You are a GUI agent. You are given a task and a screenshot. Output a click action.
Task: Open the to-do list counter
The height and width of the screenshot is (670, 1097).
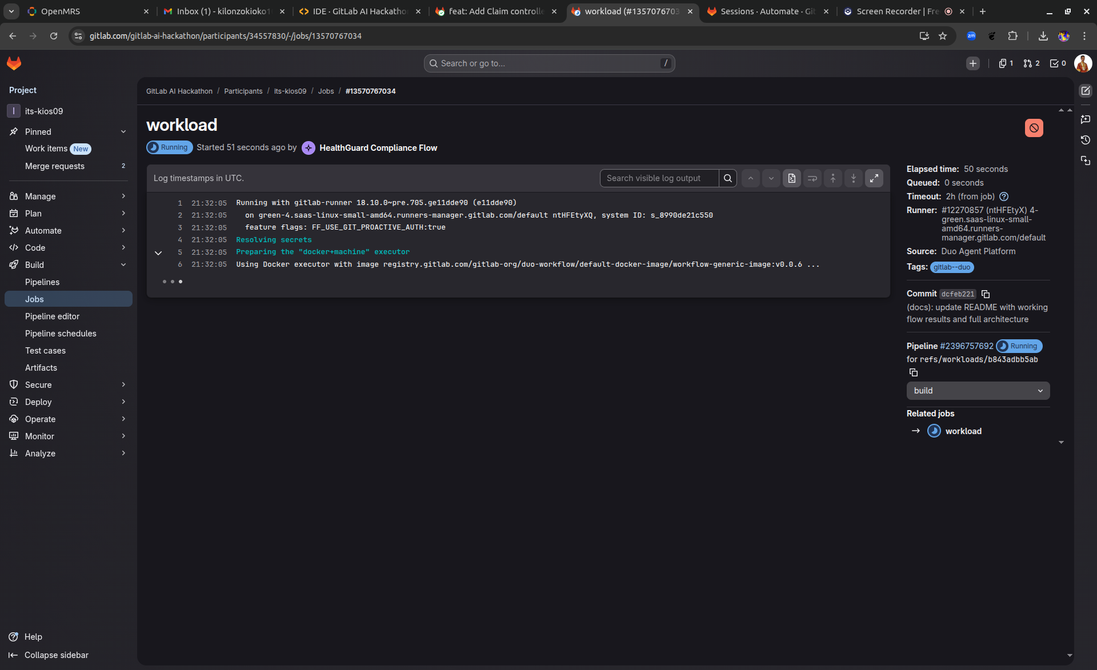(x=1058, y=63)
